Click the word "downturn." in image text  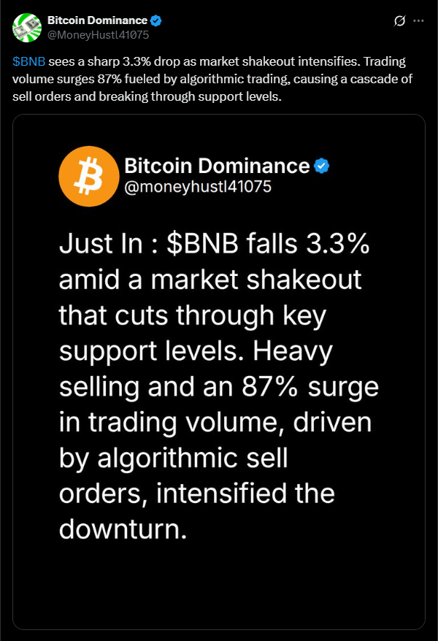tap(120, 529)
